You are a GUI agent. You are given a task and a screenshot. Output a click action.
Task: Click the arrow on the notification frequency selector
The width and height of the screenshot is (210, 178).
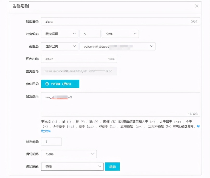(x=93, y=154)
